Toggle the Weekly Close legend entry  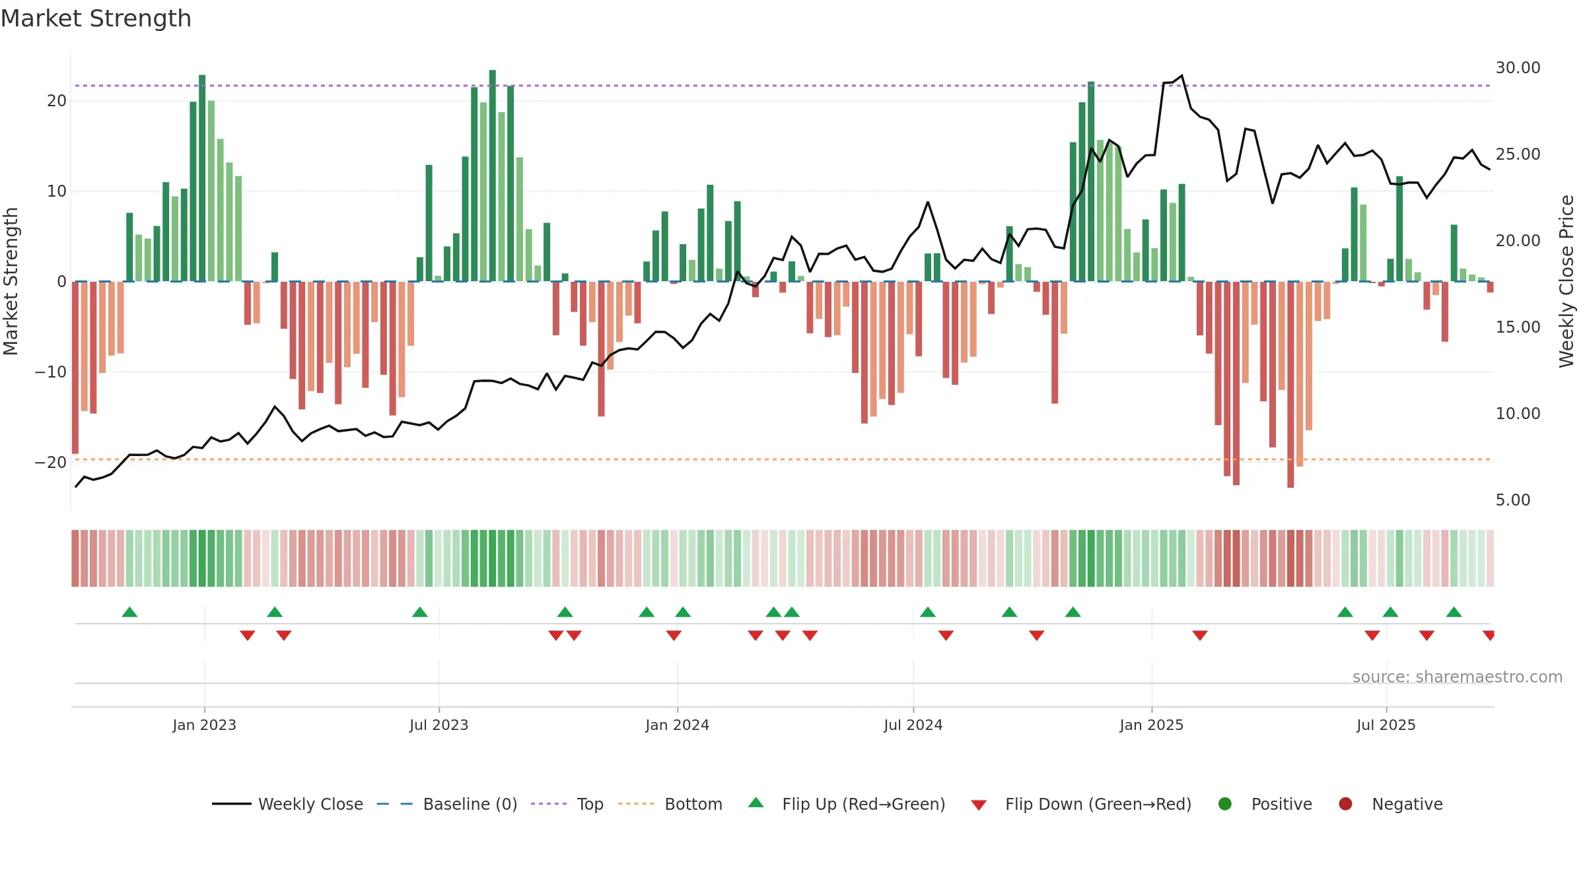287,804
